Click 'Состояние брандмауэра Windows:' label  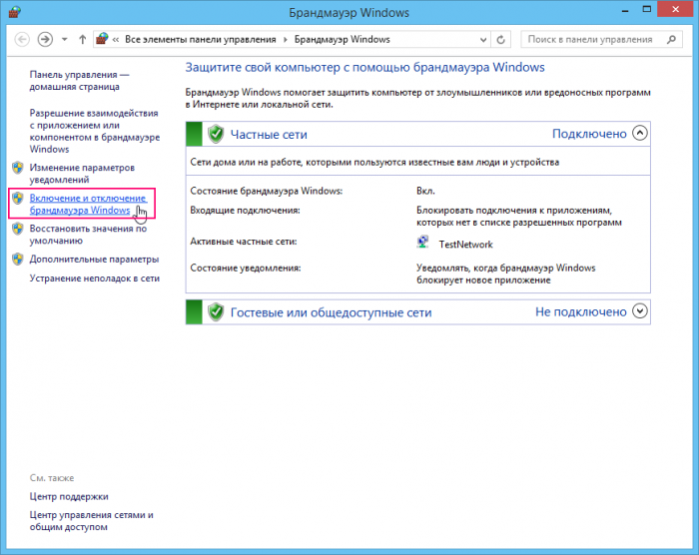pyautogui.click(x=267, y=191)
